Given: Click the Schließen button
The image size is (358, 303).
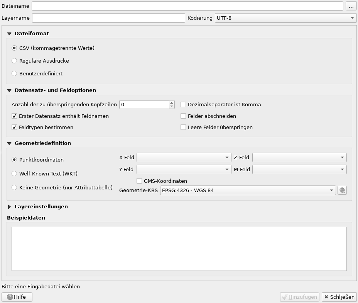Looking at the screenshot, I should click(x=339, y=297).
